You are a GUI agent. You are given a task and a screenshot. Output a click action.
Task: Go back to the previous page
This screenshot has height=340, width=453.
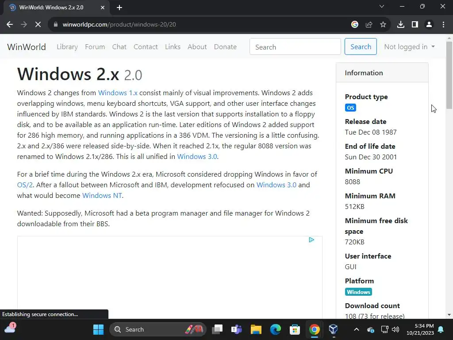coord(10,25)
